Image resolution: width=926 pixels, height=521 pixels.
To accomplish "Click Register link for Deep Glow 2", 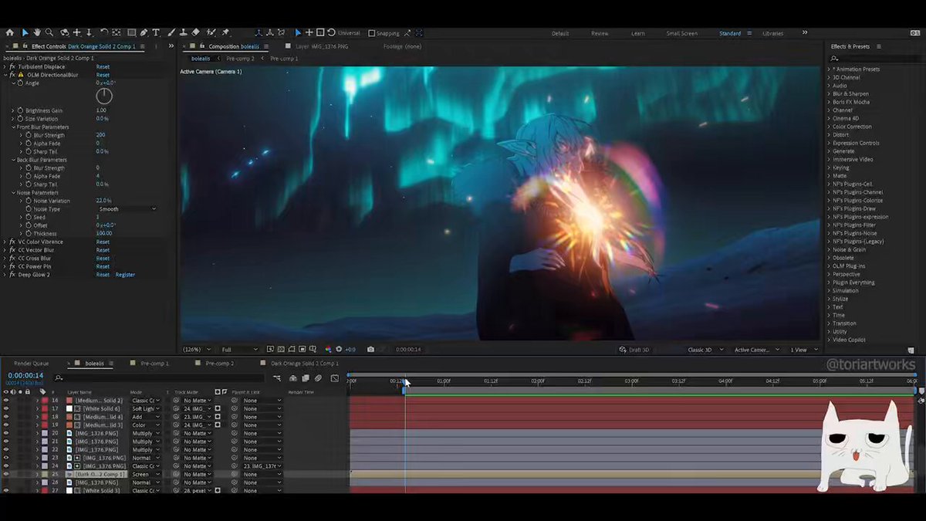I will [125, 275].
